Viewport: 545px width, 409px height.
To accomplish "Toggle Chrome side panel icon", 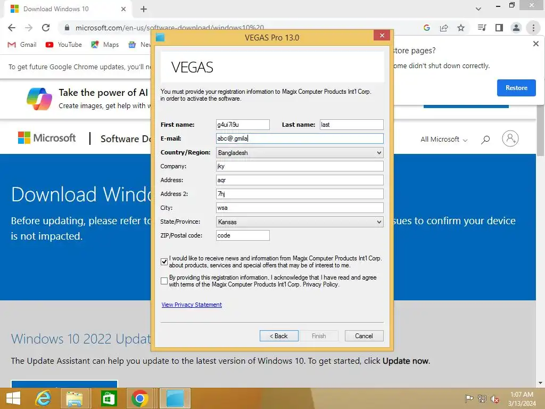I will pyautogui.click(x=499, y=28).
